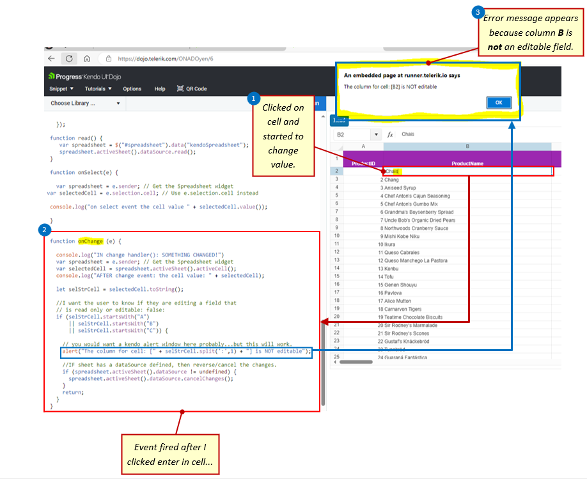Expand the Tutorials dropdown
Viewport: 587px width, 479px height.
tap(97, 89)
